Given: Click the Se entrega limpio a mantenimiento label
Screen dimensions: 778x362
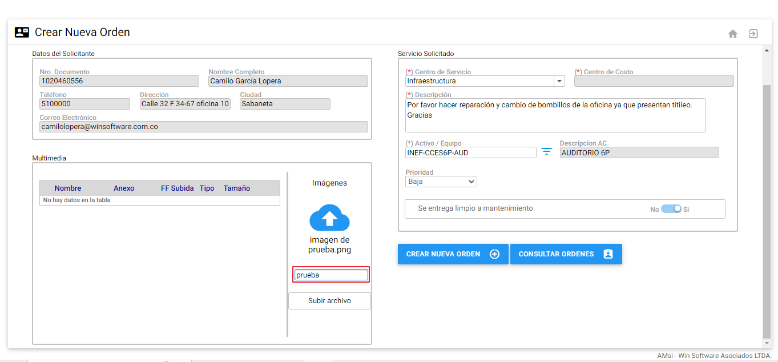Looking at the screenshot, I should point(475,208).
